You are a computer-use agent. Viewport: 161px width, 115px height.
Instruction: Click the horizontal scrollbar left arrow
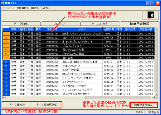click(4, 97)
